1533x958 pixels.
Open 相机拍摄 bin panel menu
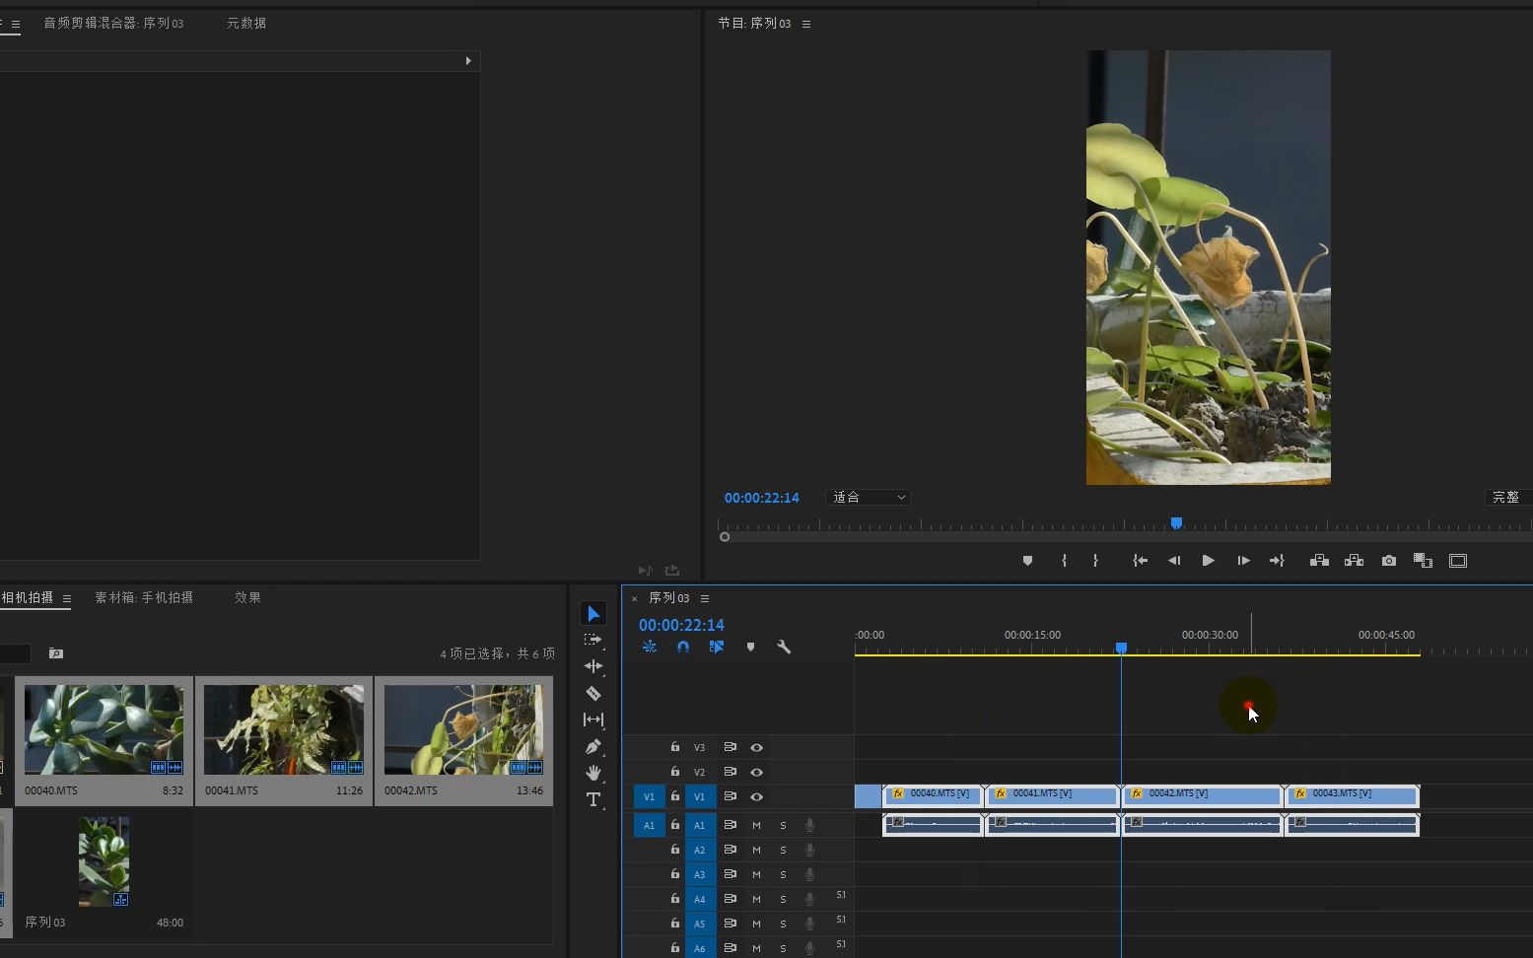67,598
